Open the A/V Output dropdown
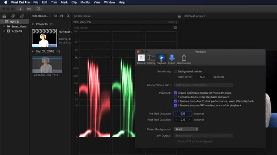Viewport: 277px width, 155px height. coord(203,136)
